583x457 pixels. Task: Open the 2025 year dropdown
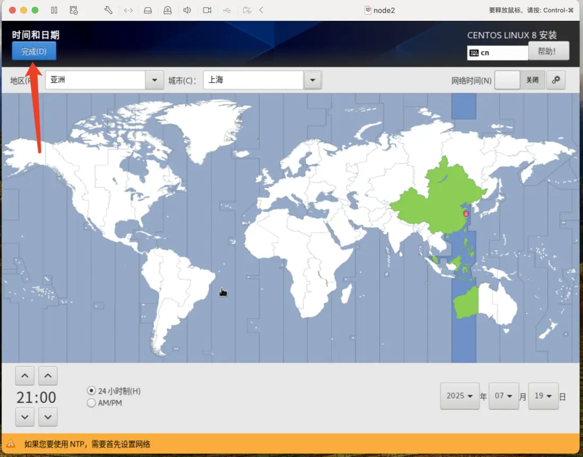coord(460,396)
